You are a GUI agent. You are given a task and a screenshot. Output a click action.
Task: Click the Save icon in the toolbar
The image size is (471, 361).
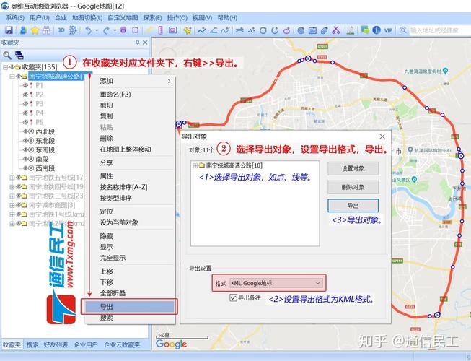(9, 30)
